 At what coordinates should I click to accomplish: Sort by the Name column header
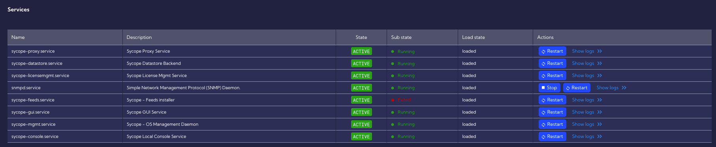(x=18, y=37)
